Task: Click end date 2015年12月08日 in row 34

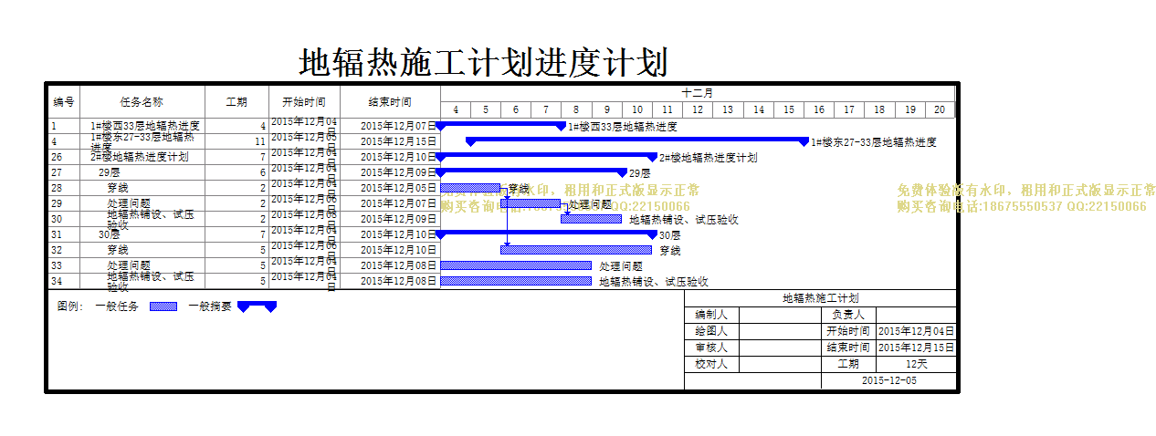Action: pos(399,281)
